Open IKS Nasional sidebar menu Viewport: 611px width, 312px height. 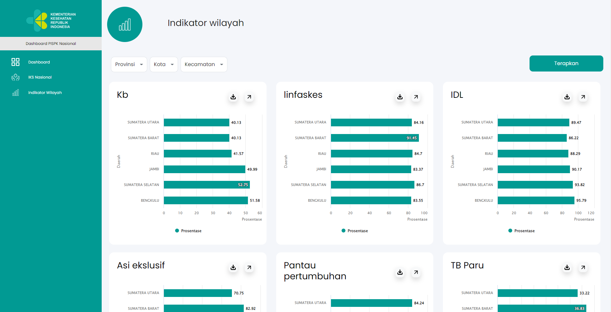tap(40, 77)
